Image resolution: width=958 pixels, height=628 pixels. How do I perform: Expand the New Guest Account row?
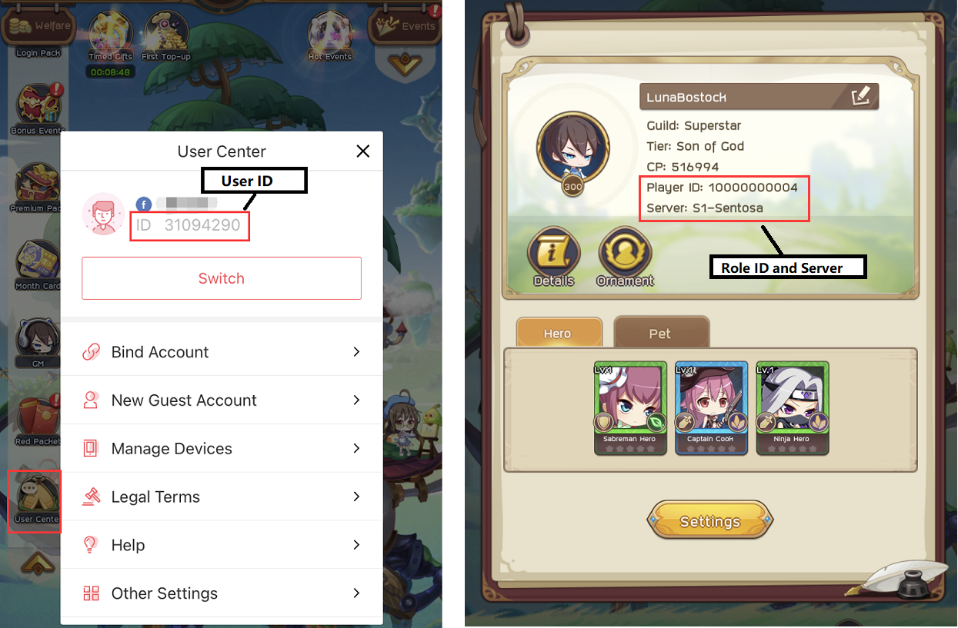point(222,400)
